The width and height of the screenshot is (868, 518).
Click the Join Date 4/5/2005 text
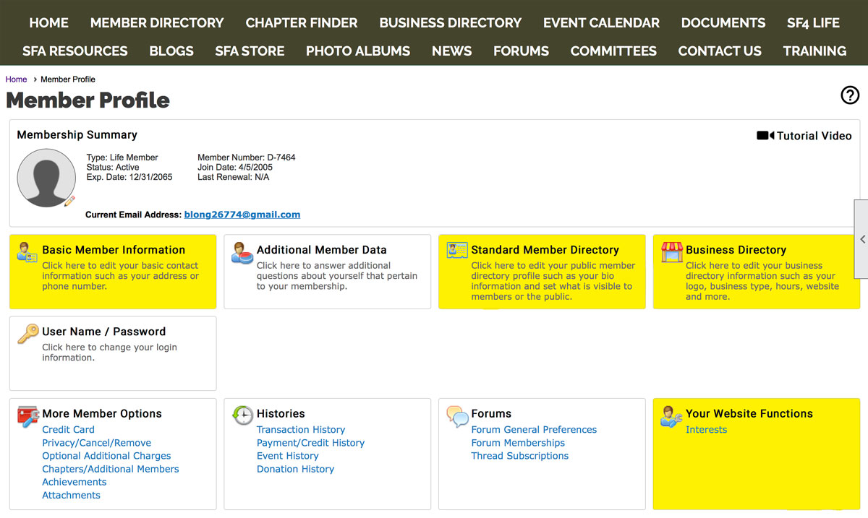click(235, 168)
